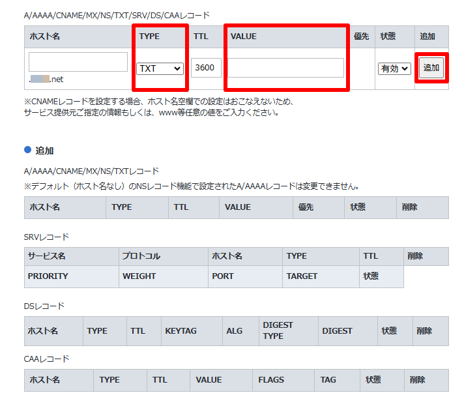Click the 追加 button to add record
Screen dimensions: 464x410
(431, 68)
